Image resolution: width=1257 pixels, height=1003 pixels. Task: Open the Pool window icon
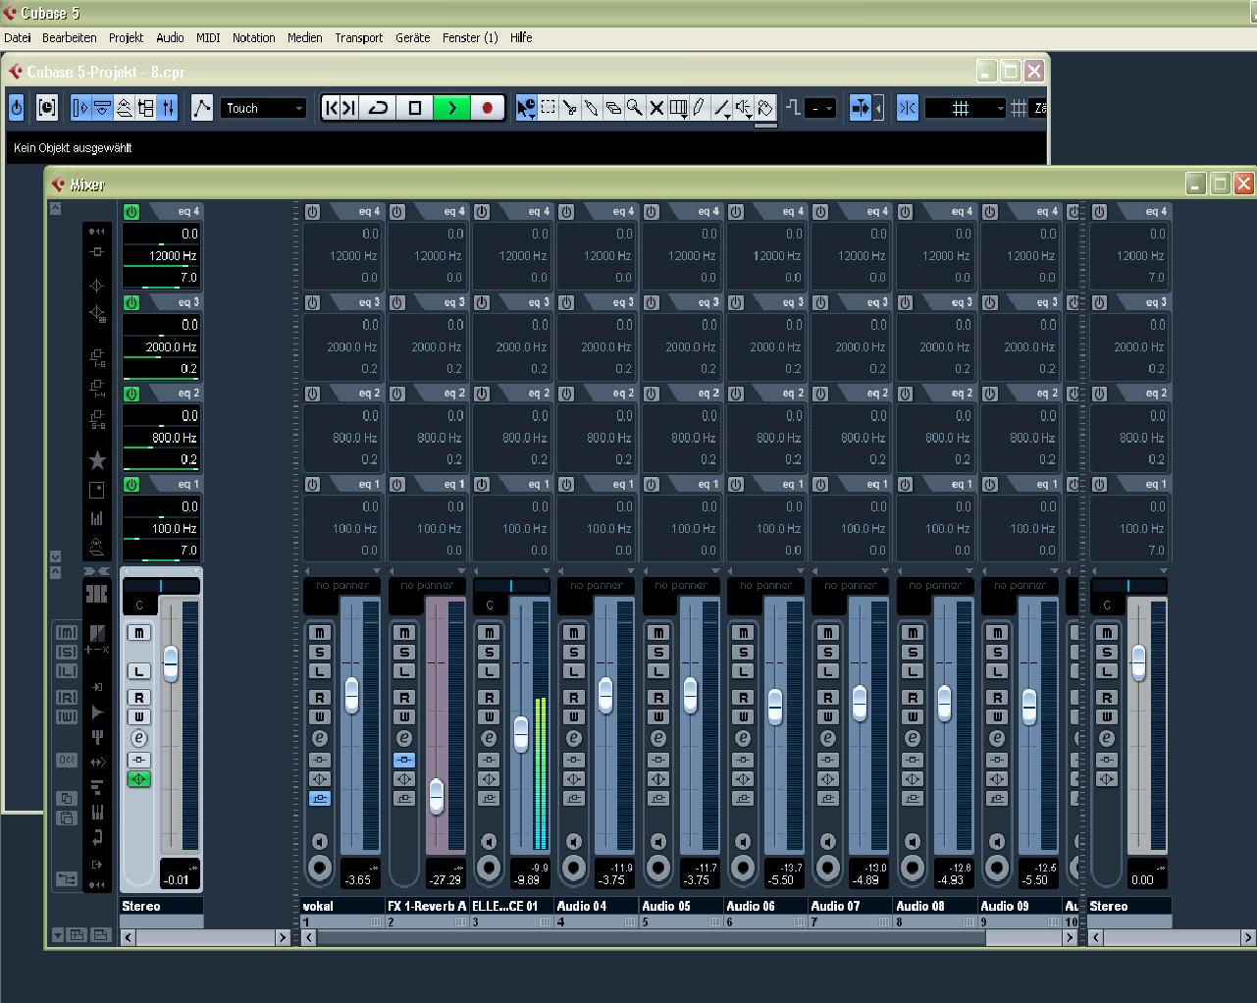coord(146,108)
